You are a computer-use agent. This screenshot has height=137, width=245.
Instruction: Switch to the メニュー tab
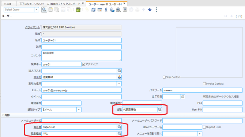(x=9, y=4)
